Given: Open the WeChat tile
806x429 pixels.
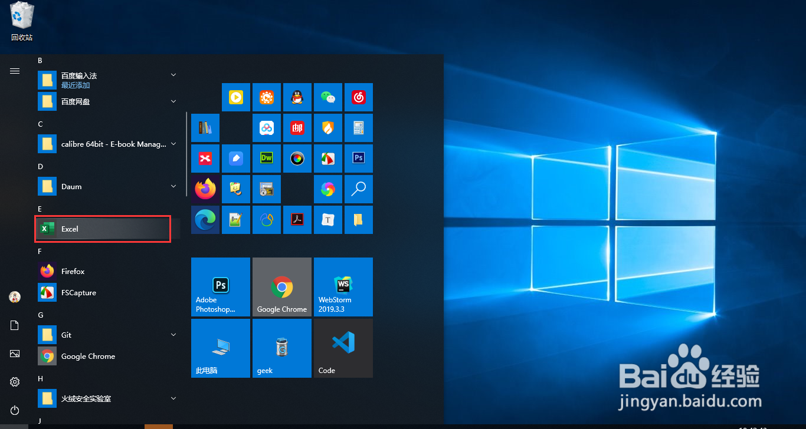Looking at the screenshot, I should 328,97.
